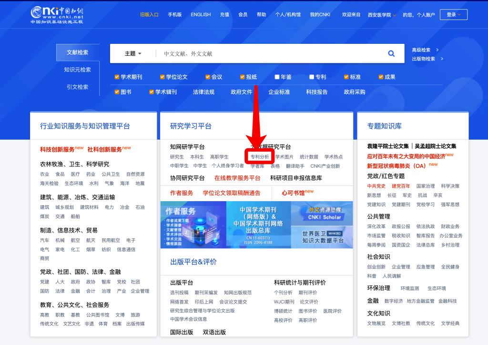
Task: Open the 作者服务 banner image
Action: click(193, 224)
